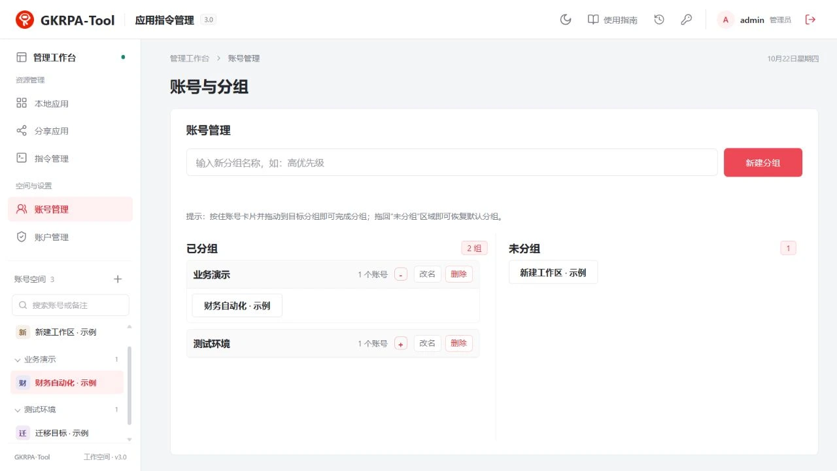Click the 管理工作台 breadcrumb link
The image size is (837, 471).
(x=190, y=58)
